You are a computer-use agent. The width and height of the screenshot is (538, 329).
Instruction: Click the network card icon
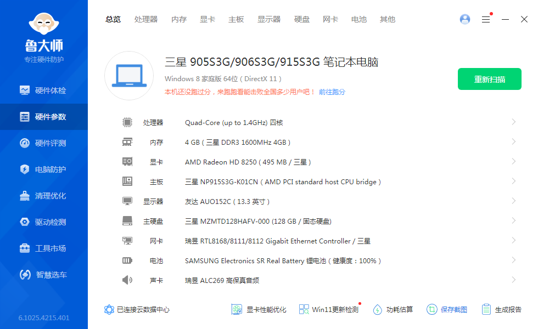(127, 241)
